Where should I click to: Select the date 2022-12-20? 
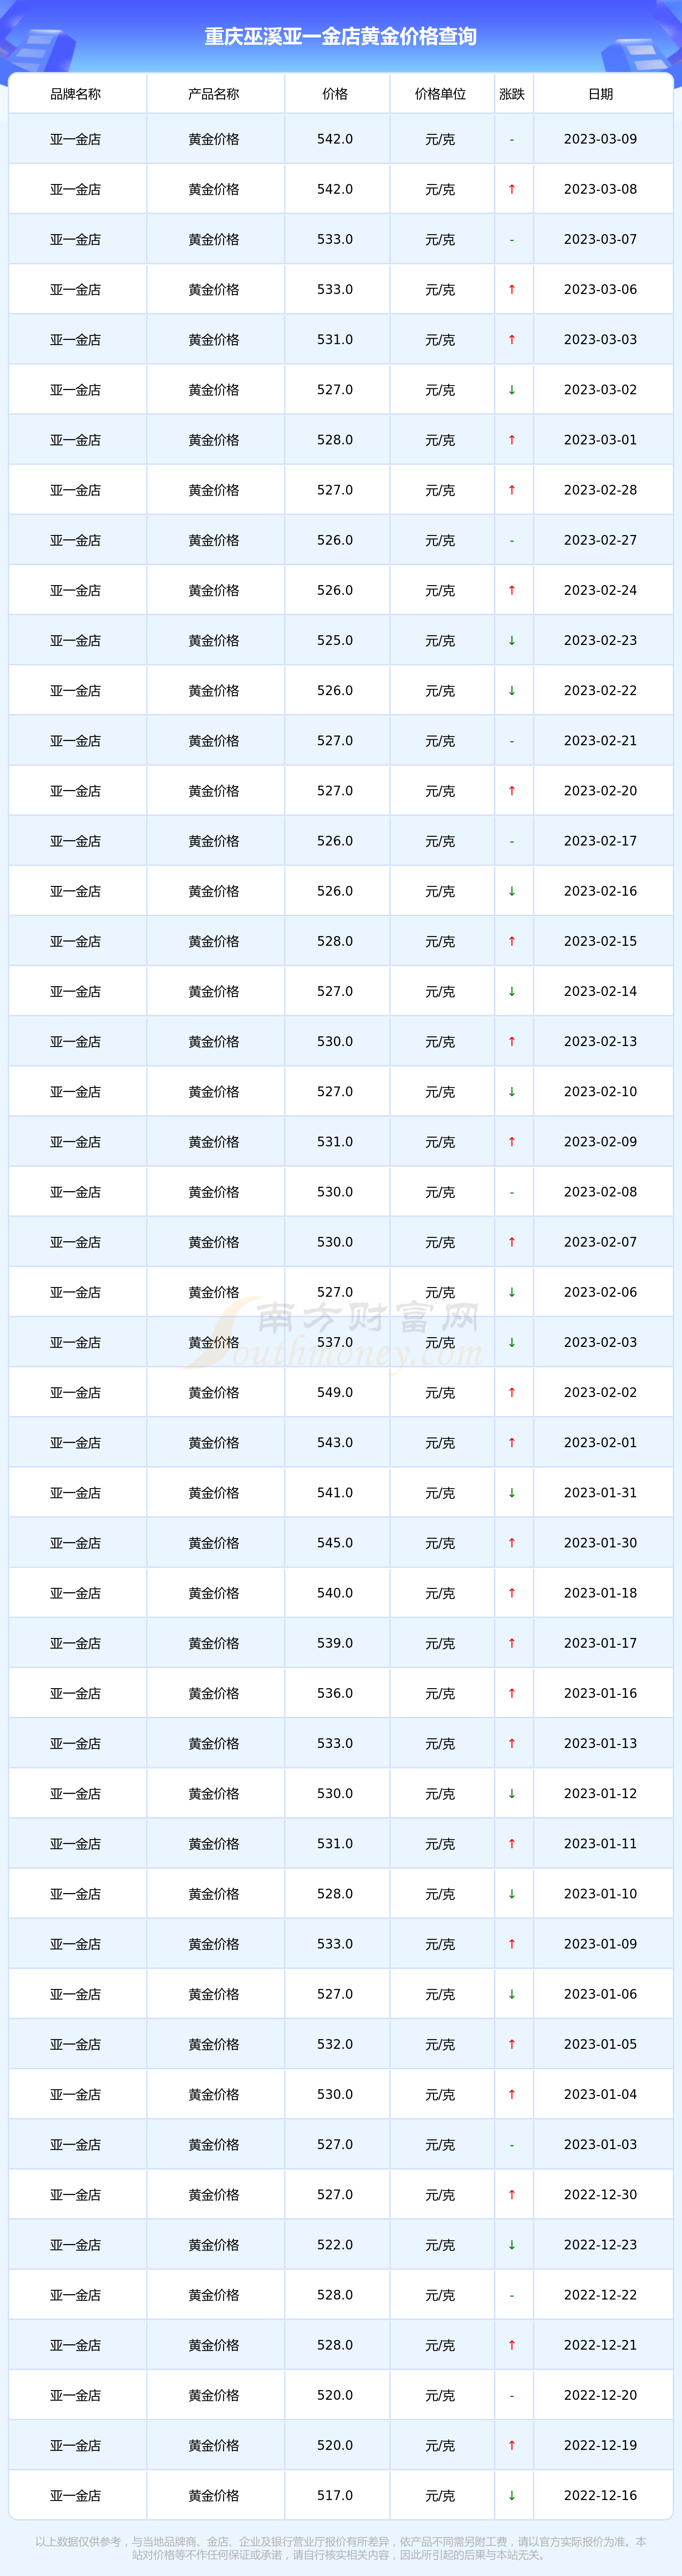(x=601, y=2395)
